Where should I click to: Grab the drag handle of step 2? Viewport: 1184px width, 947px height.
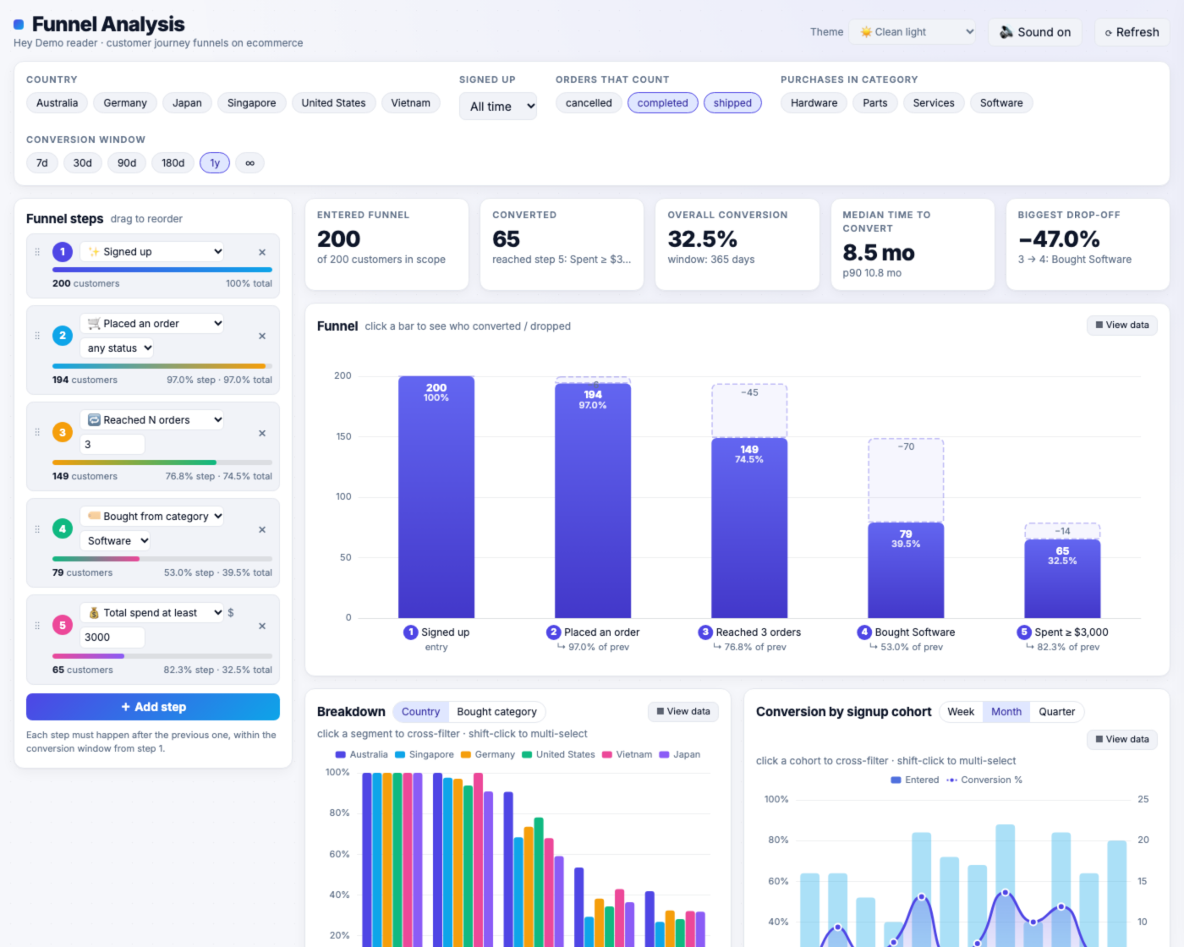coord(37,336)
